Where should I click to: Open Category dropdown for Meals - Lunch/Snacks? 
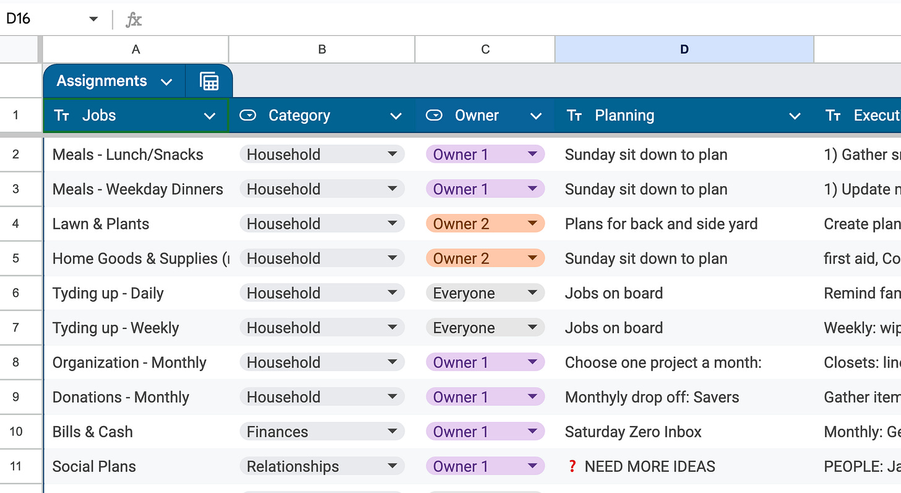pos(392,154)
